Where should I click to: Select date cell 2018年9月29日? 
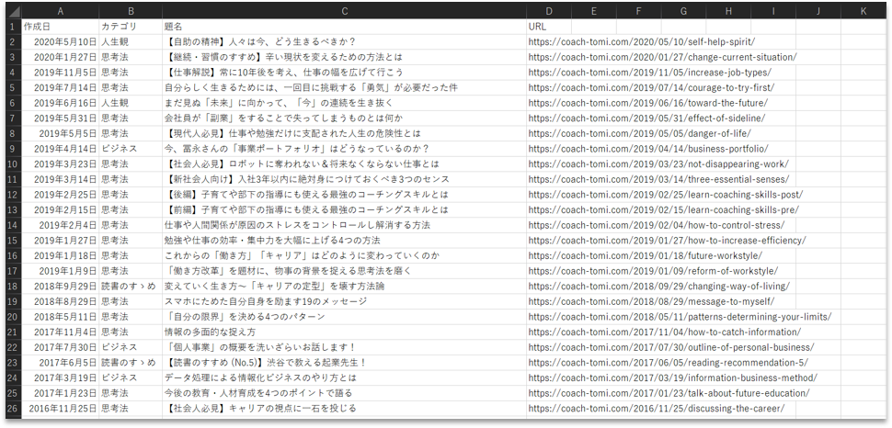point(63,286)
